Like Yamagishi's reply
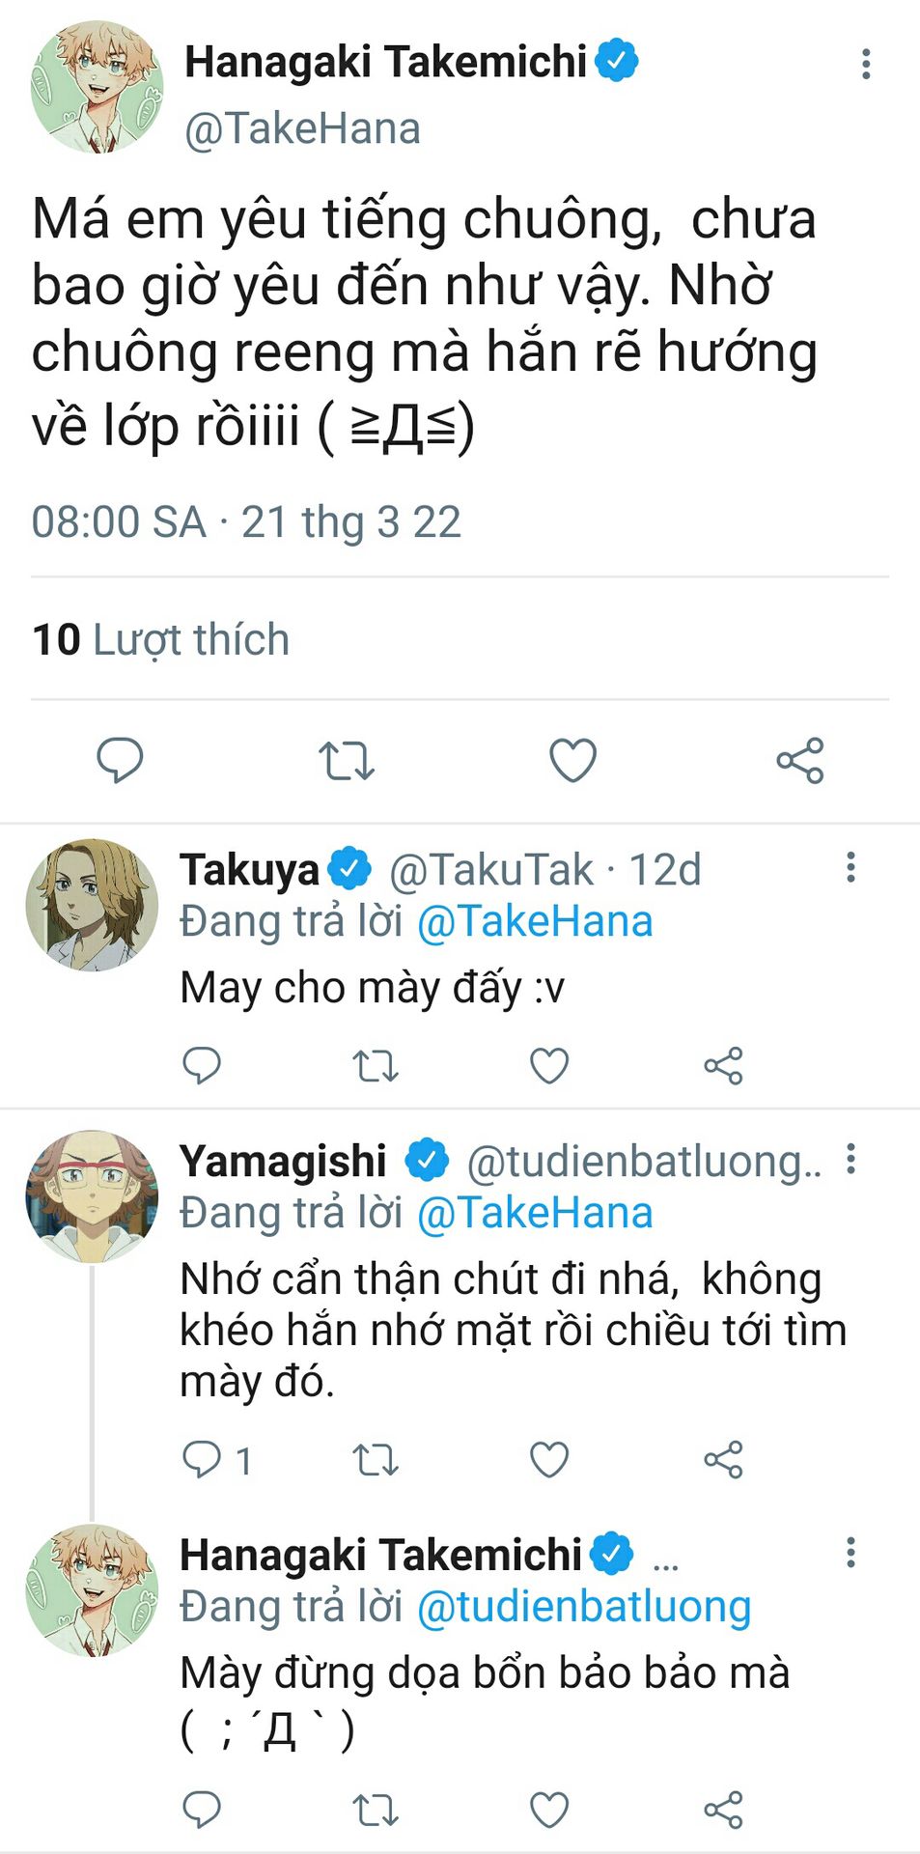 point(549,1460)
